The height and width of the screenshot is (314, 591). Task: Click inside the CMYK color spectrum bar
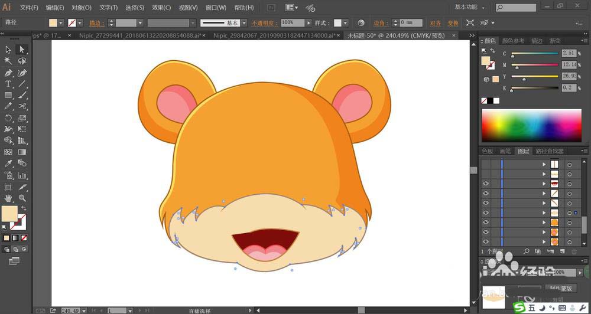click(531, 126)
